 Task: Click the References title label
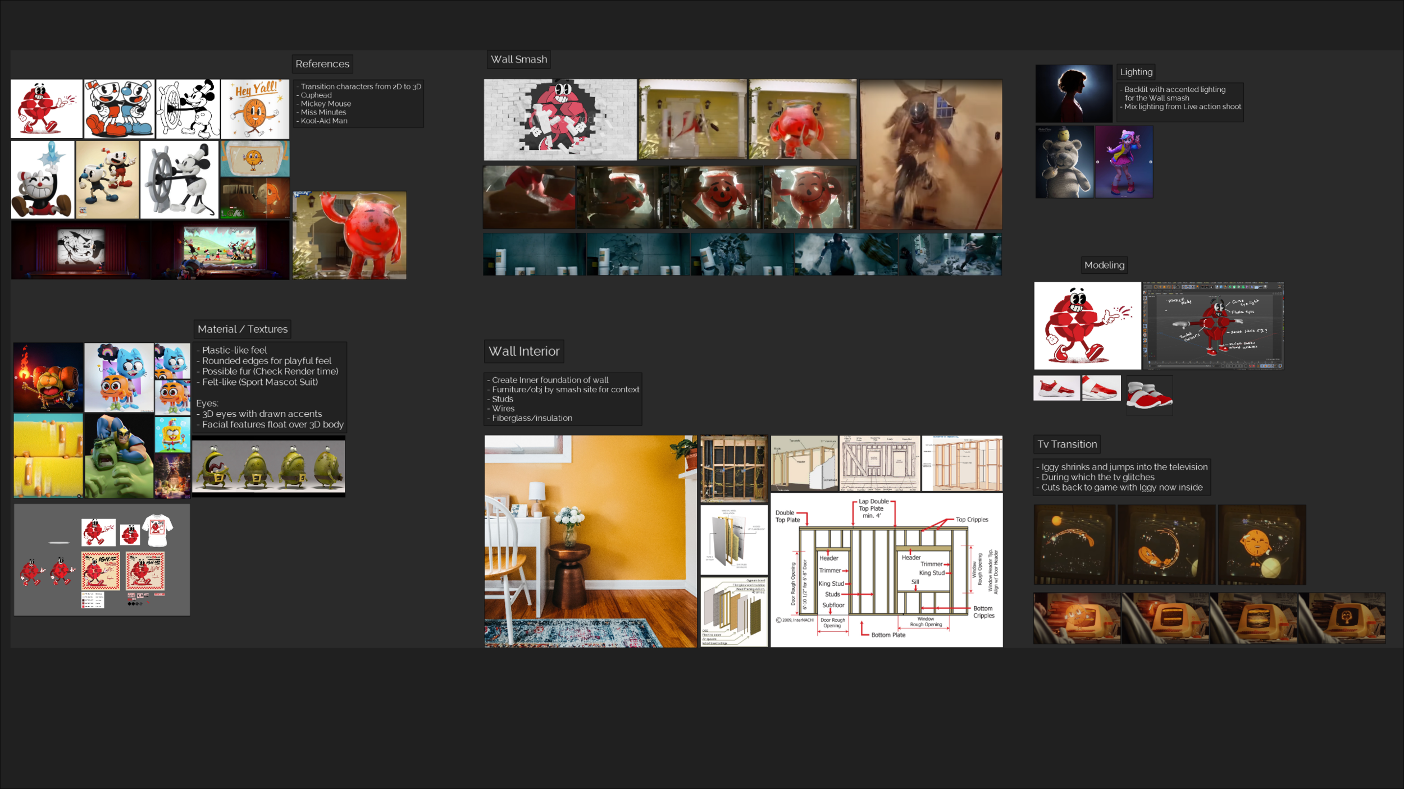tap(322, 64)
